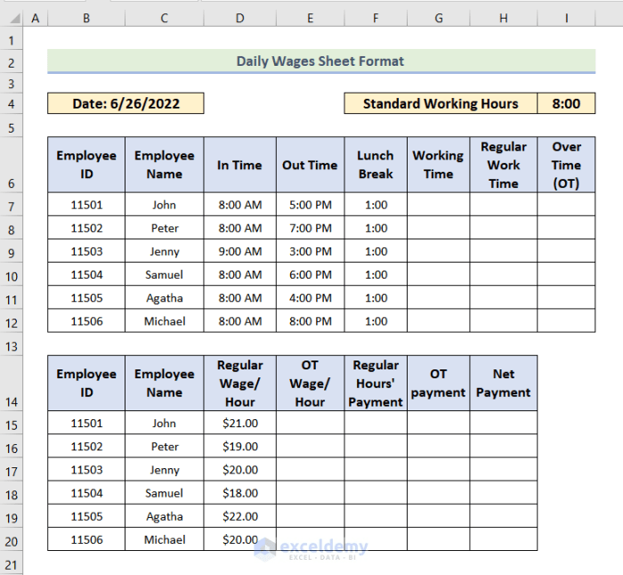
Task: Select the 8:00 standard hours cell
Action: point(566,103)
